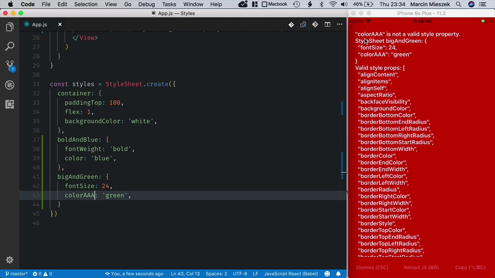
Task: Click the error headline in the simulator
Action: (408, 34)
